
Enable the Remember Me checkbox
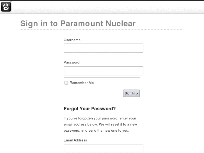pos(66,83)
